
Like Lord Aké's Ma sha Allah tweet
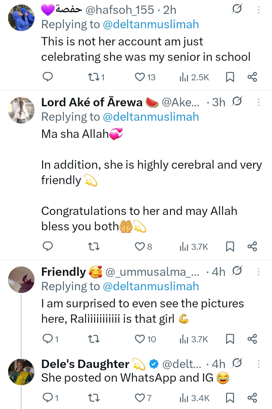[x=140, y=246]
